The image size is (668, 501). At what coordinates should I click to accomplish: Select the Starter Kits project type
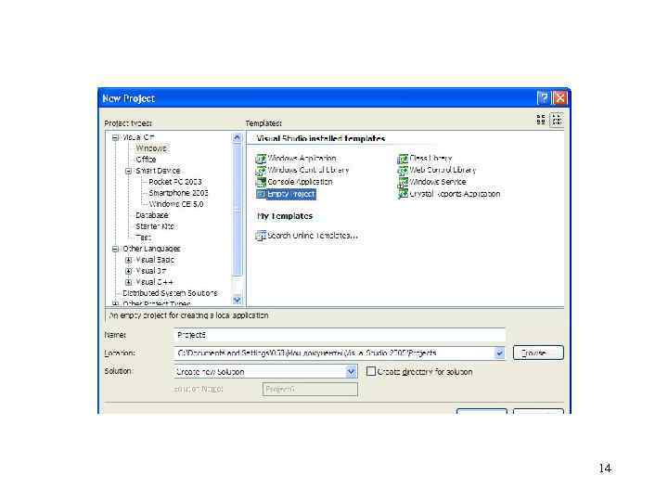pyautogui.click(x=155, y=226)
